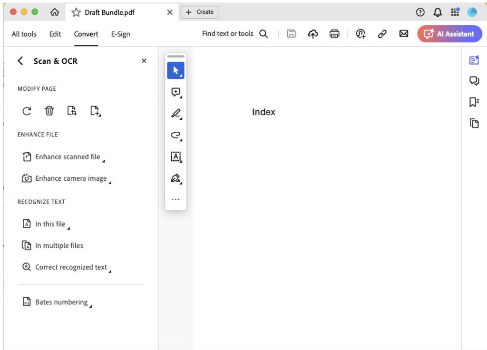The width and height of the screenshot is (487, 350).
Task: Open the sign fountain pen tool
Action: click(x=175, y=178)
